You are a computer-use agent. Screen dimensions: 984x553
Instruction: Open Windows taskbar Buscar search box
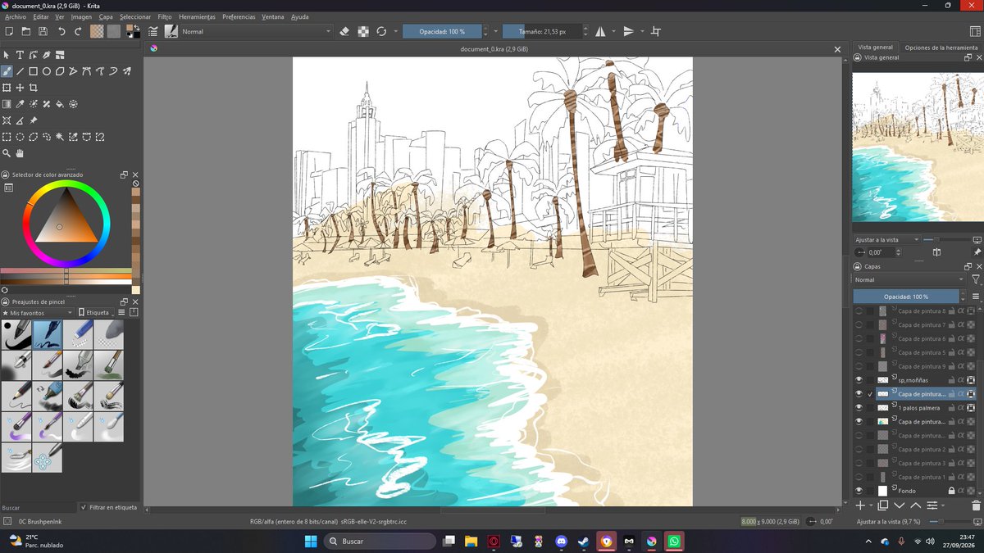click(380, 542)
